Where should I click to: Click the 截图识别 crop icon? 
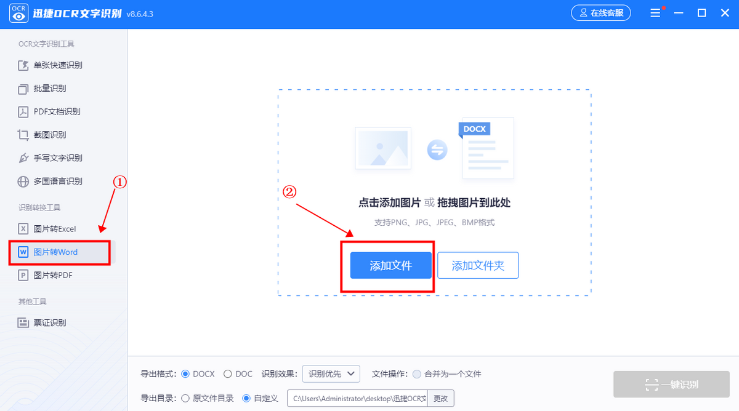click(23, 135)
